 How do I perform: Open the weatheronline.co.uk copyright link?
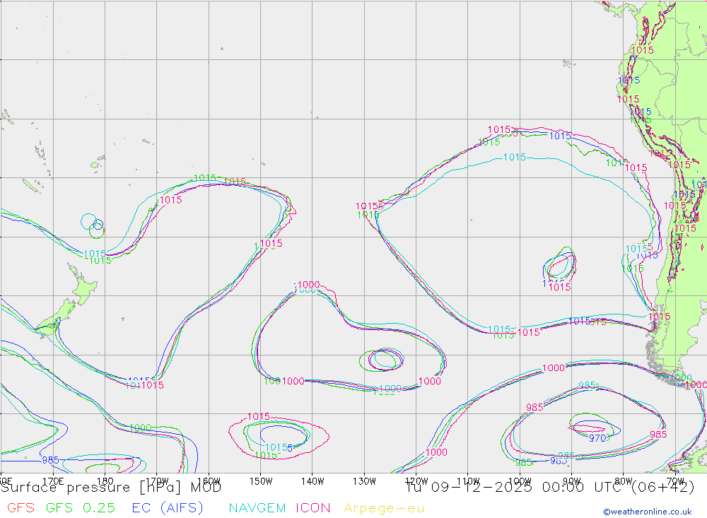tap(647, 511)
